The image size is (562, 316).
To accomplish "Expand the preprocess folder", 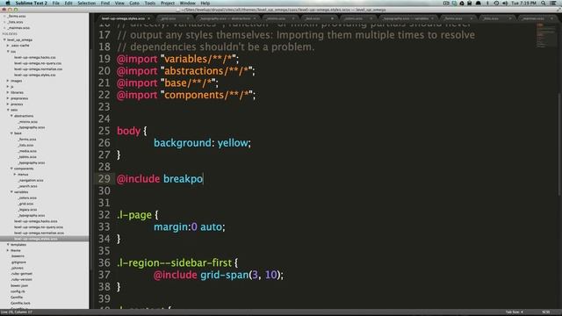I will (8, 98).
